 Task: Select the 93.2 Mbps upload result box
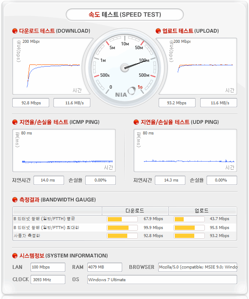[x=177, y=103]
